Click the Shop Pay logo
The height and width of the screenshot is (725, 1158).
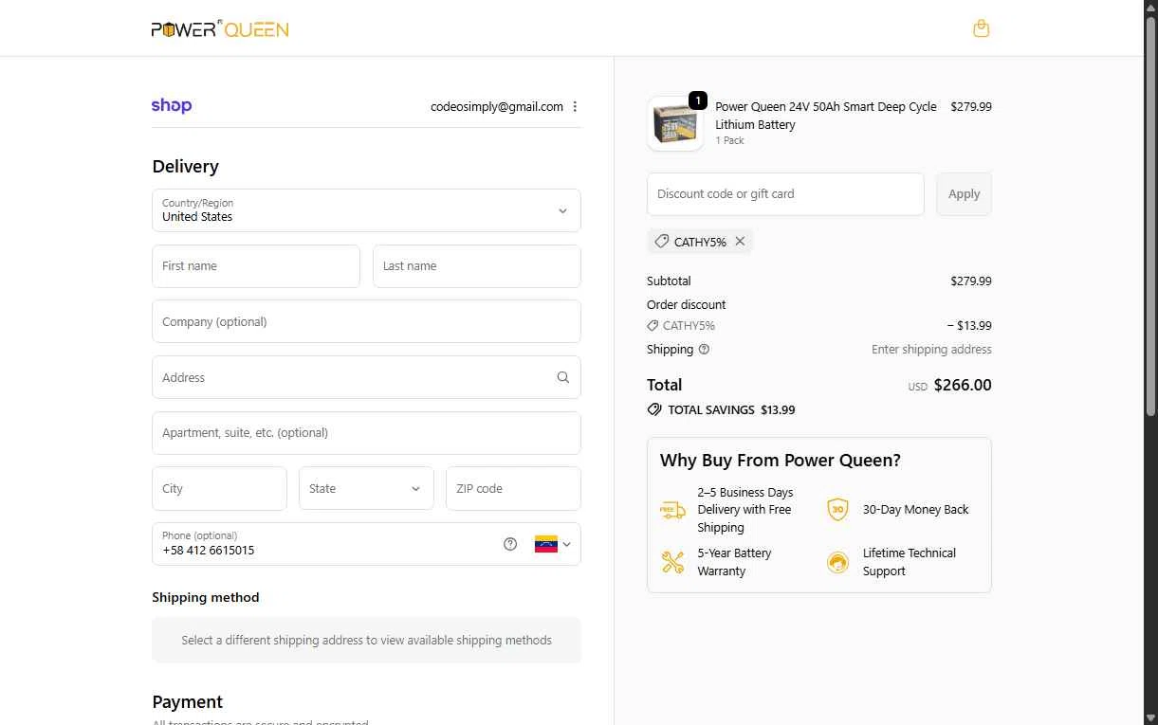click(x=172, y=106)
